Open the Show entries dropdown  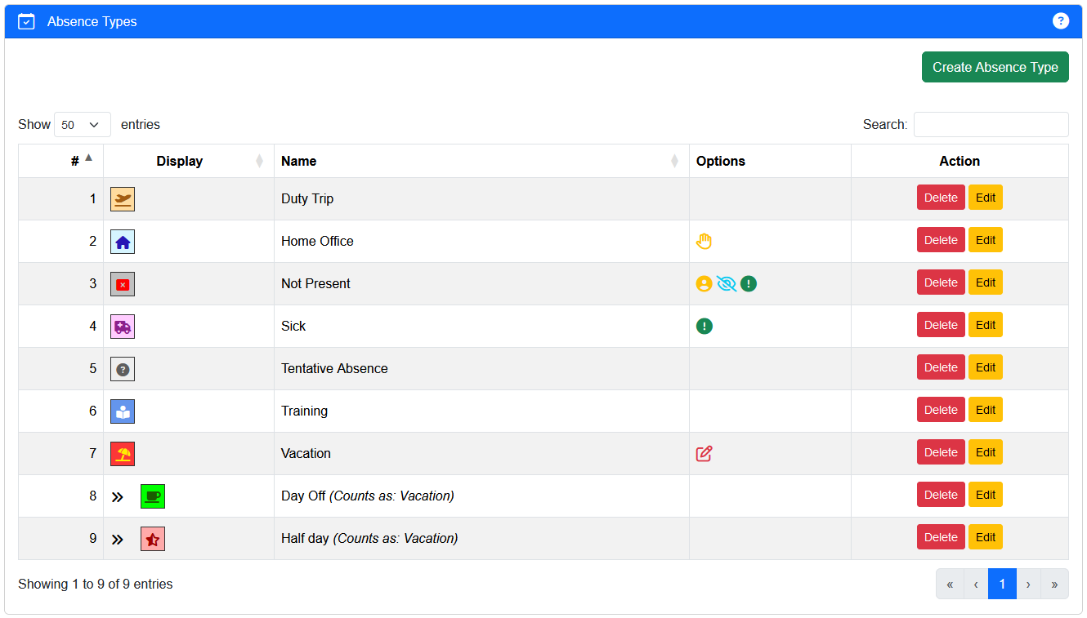83,125
